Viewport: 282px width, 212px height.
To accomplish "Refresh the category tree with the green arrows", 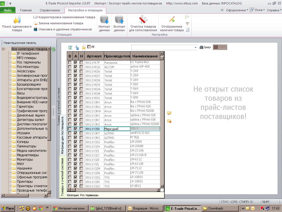I will [53, 49].
